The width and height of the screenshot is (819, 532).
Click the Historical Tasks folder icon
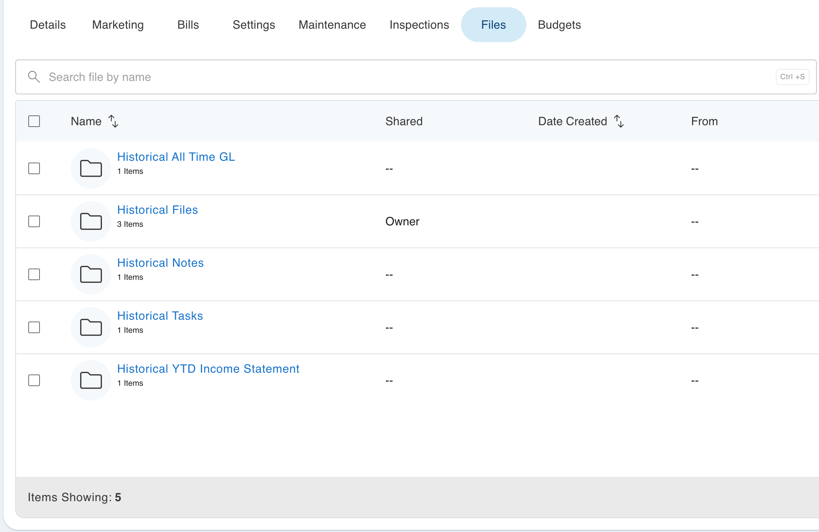click(91, 327)
